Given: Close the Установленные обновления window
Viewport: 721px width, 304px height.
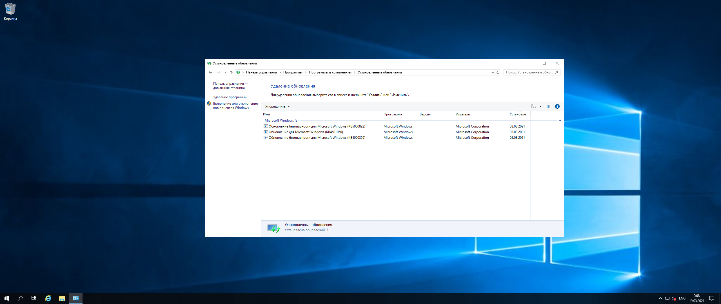Looking at the screenshot, I should (x=557, y=63).
